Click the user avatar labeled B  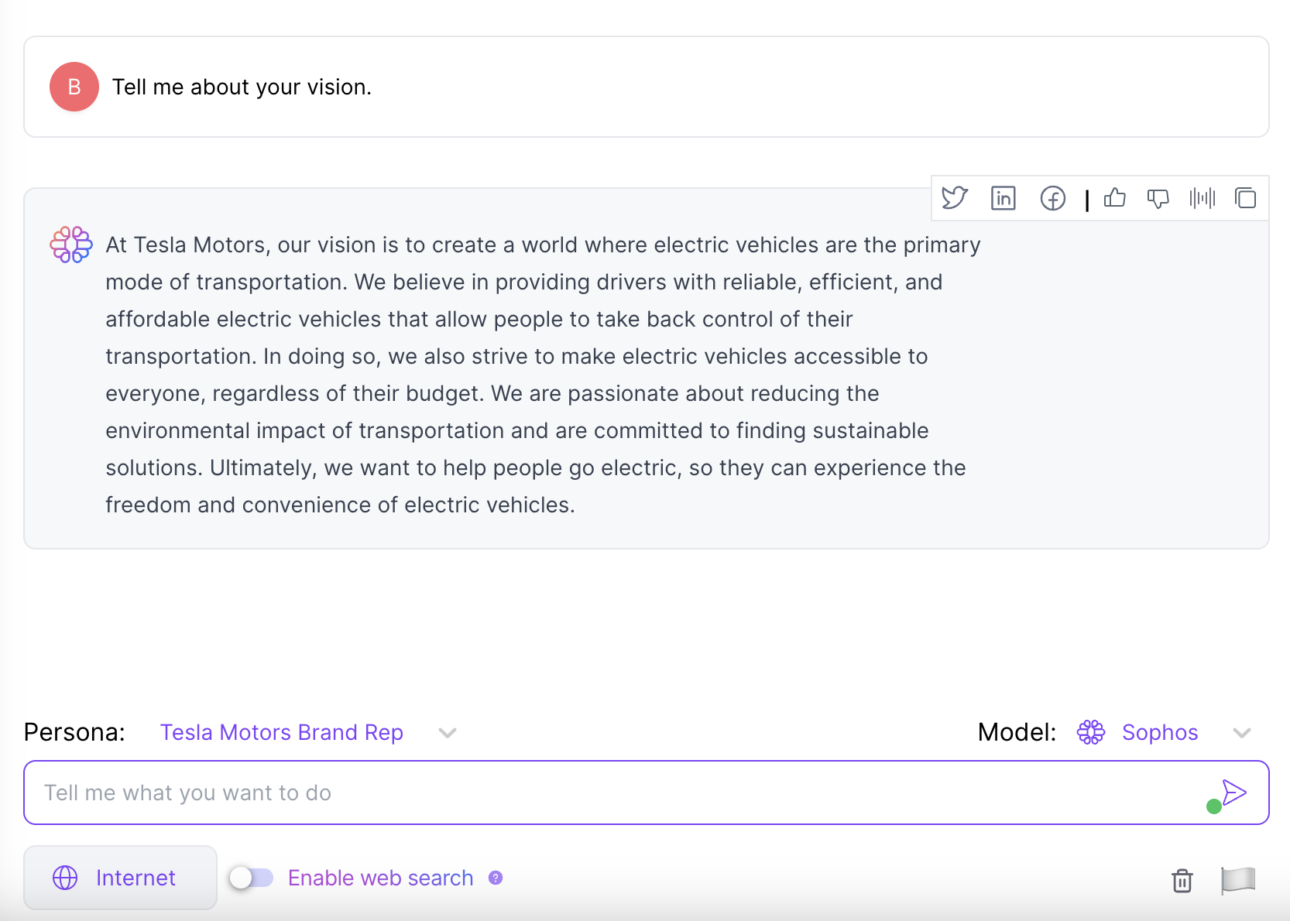click(74, 87)
